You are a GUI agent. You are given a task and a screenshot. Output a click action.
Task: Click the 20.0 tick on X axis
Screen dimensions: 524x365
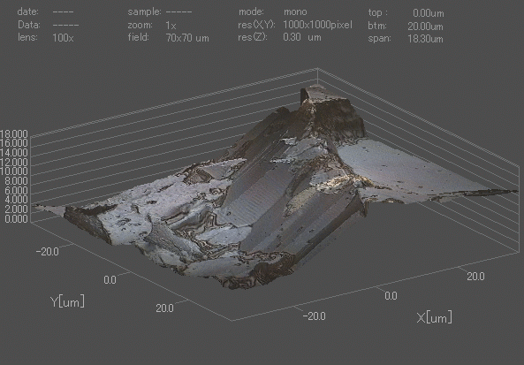(x=475, y=277)
